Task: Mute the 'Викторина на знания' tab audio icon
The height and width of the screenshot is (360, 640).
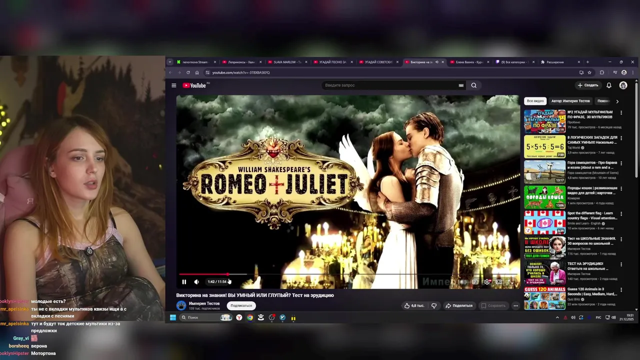Action: [x=436, y=62]
